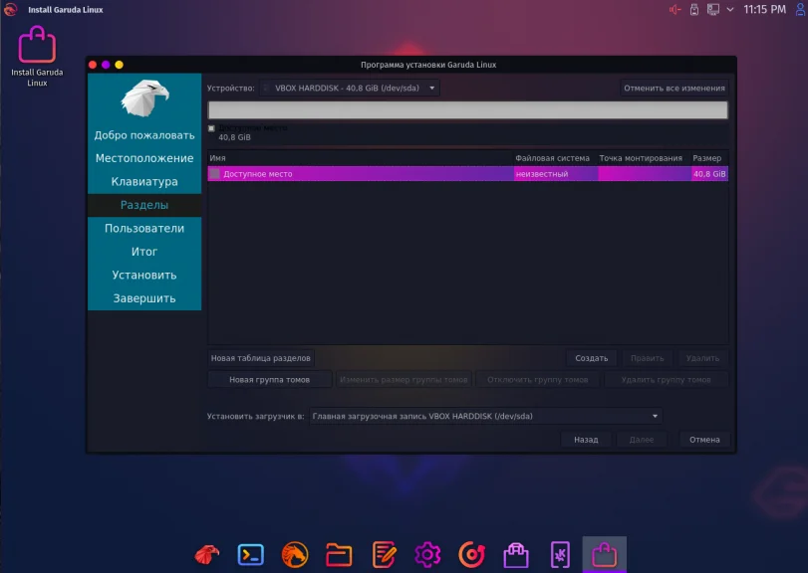Open the settings gear icon in dock
The image size is (808, 573).
click(x=429, y=554)
